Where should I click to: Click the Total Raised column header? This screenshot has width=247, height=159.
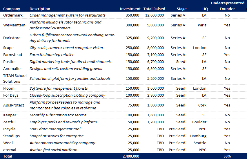(x=154, y=9)
